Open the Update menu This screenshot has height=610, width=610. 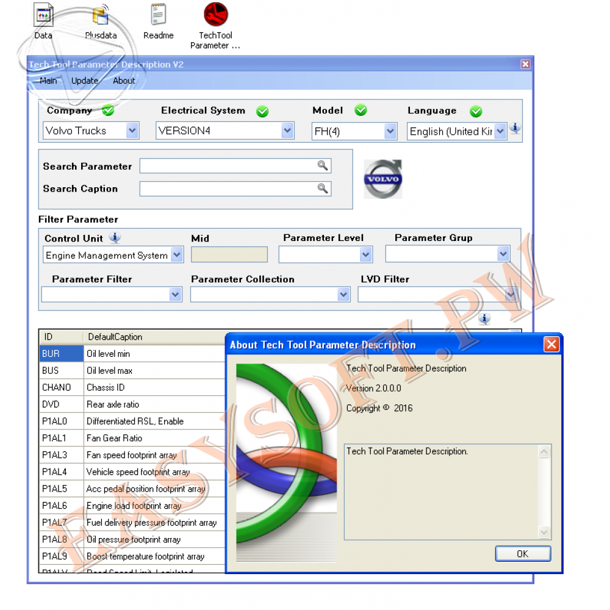tap(84, 81)
